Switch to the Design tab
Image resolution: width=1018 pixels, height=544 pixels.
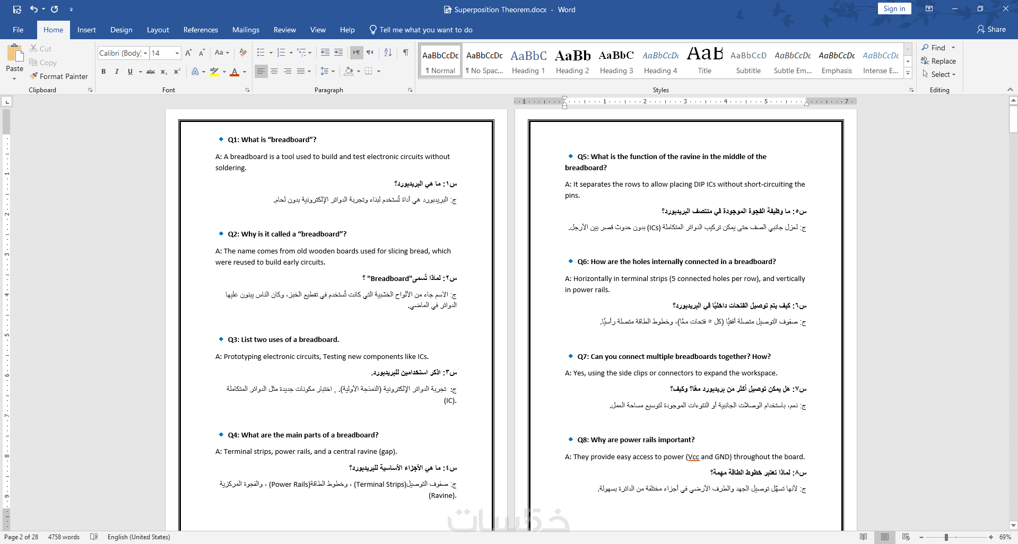(x=121, y=30)
